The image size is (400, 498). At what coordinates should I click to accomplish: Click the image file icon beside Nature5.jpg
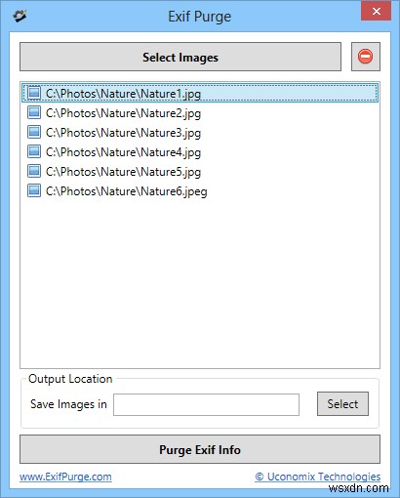pyautogui.click(x=34, y=171)
